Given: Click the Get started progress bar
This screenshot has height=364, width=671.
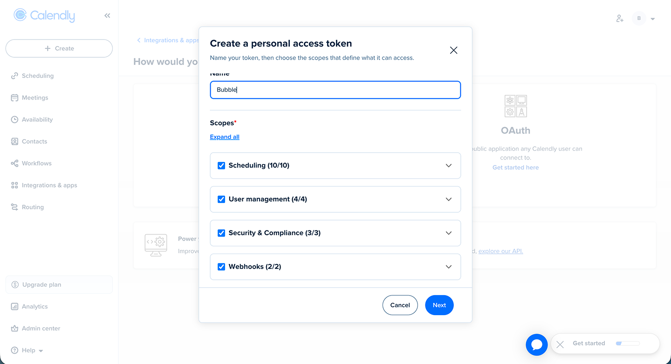Looking at the screenshot, I should [628, 344].
